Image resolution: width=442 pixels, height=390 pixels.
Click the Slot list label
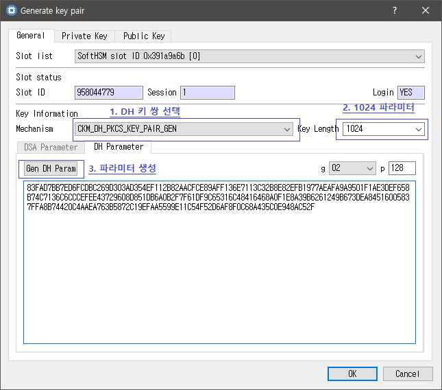[34, 56]
